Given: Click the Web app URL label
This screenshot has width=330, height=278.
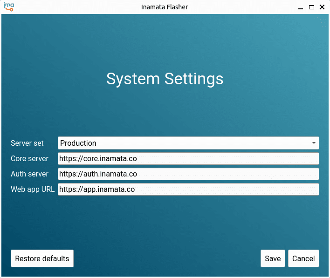Looking at the screenshot, I should 33,189.
